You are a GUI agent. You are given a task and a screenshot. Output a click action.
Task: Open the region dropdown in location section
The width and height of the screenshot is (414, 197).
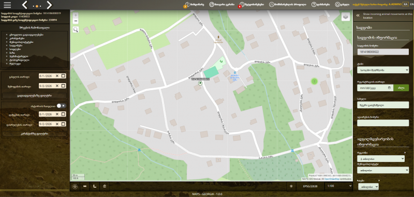[380, 159]
